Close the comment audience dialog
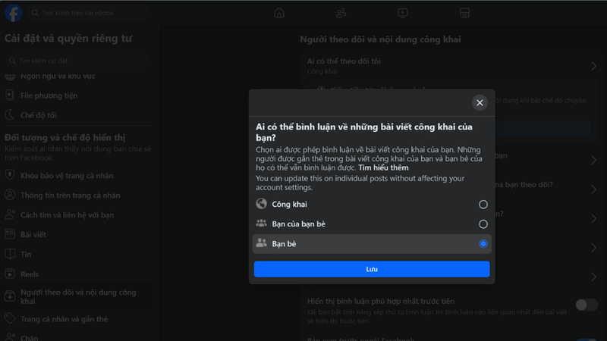The height and width of the screenshot is (341, 607). [480, 103]
